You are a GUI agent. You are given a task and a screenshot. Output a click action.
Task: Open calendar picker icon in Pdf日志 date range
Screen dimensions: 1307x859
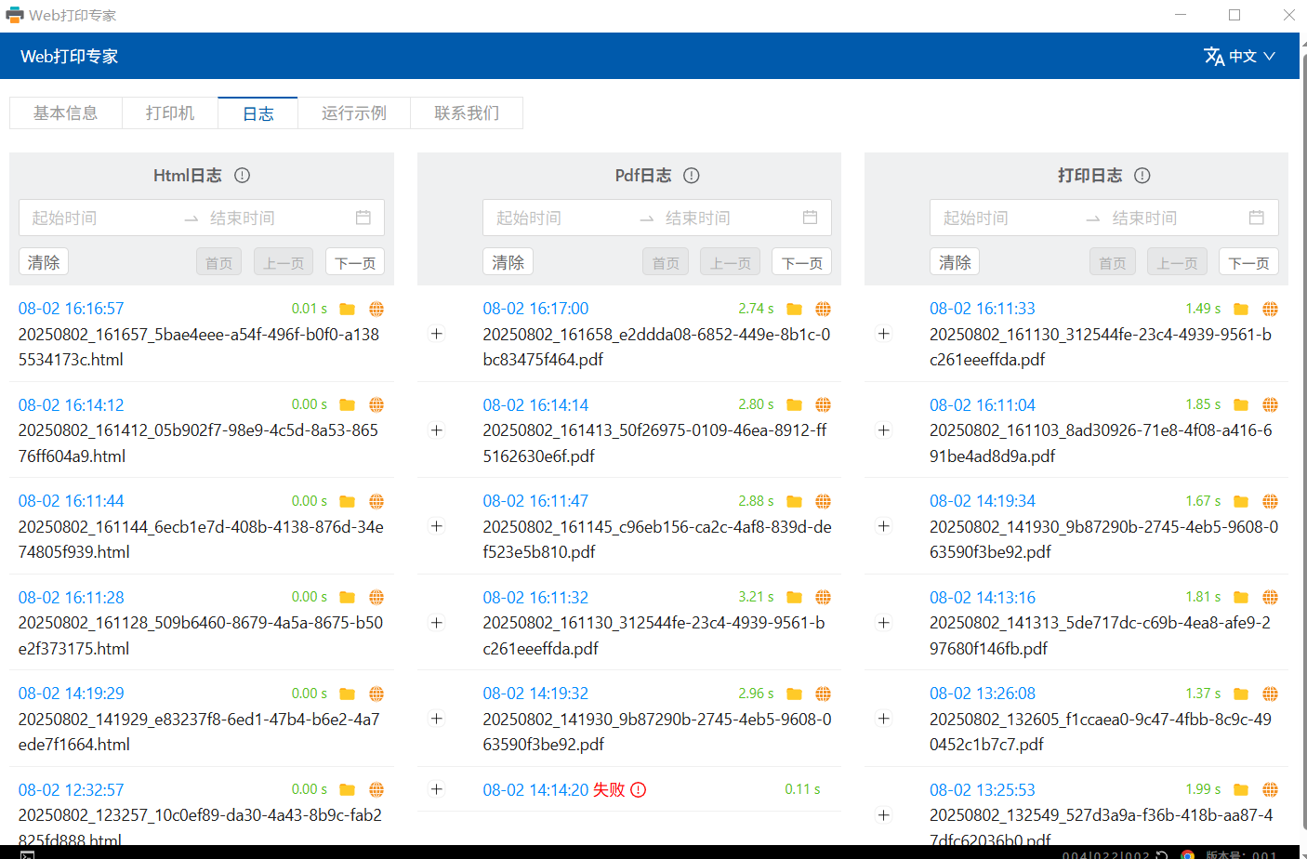pyautogui.click(x=811, y=218)
